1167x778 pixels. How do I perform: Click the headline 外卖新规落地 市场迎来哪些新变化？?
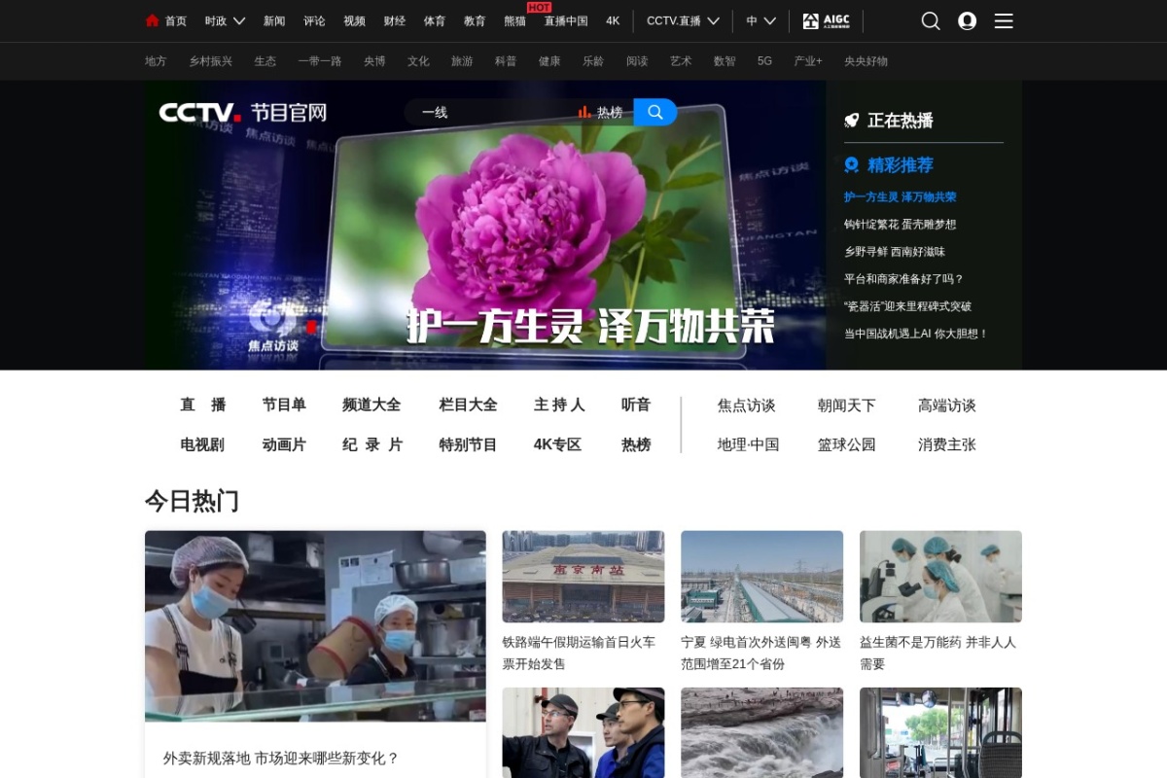[281, 758]
